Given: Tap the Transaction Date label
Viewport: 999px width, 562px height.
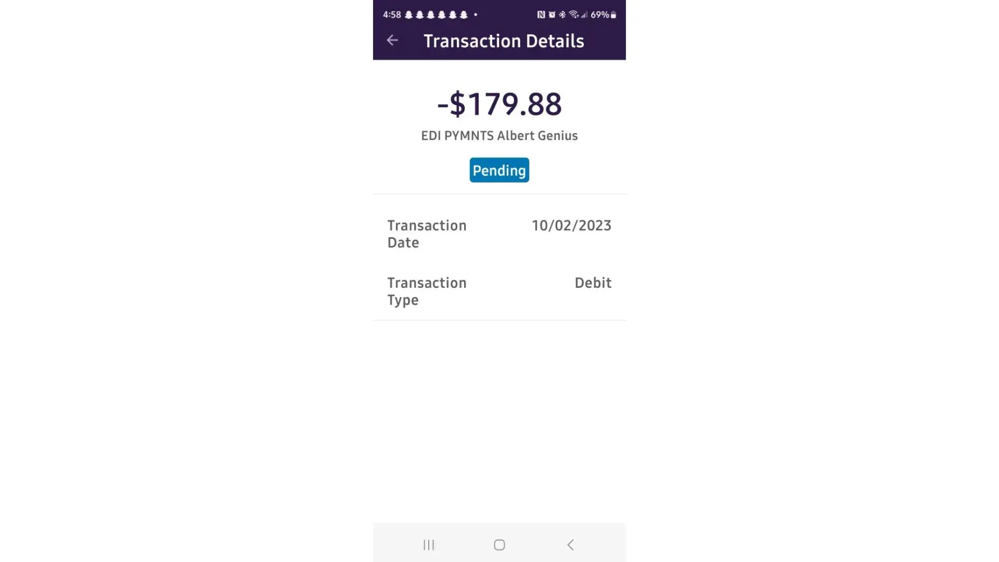Looking at the screenshot, I should click(x=426, y=234).
